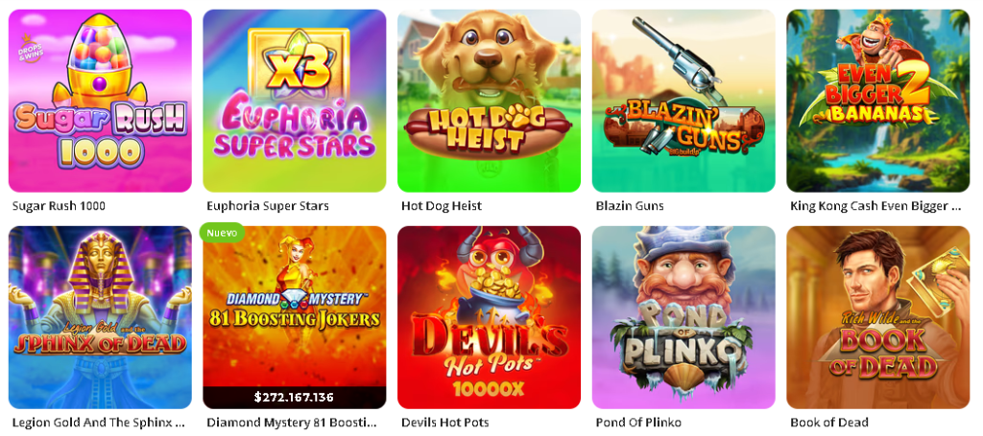983x436 pixels.
Task: Click the 'Devils Hot Pots' title text
Action: (445, 423)
